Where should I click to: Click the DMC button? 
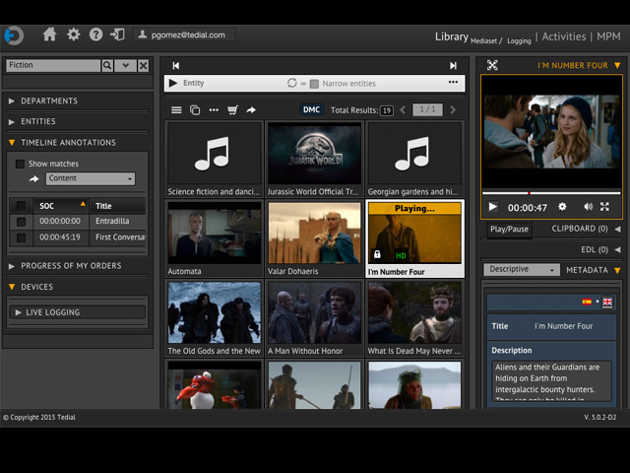311,109
